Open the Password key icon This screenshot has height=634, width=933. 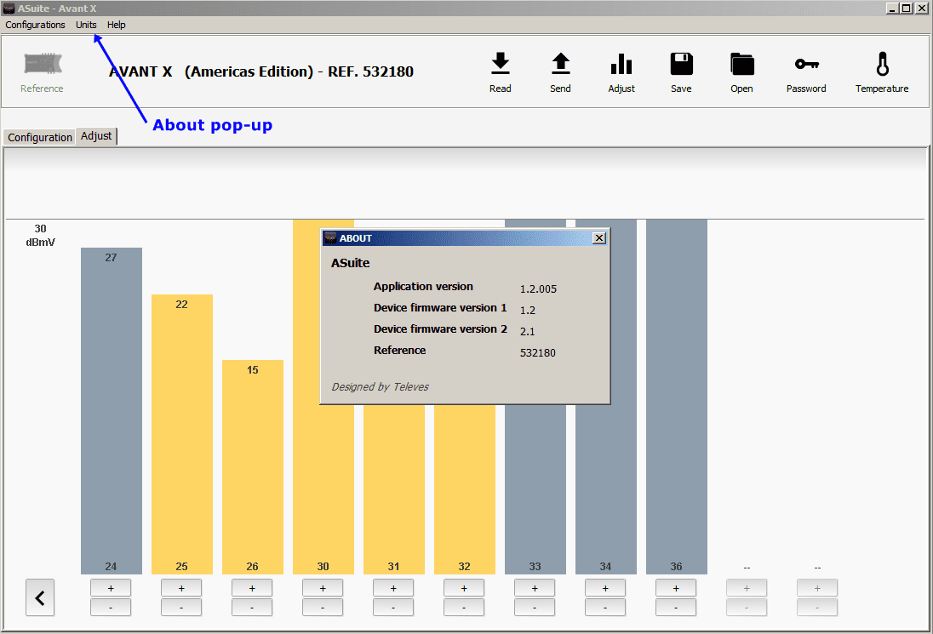click(806, 65)
